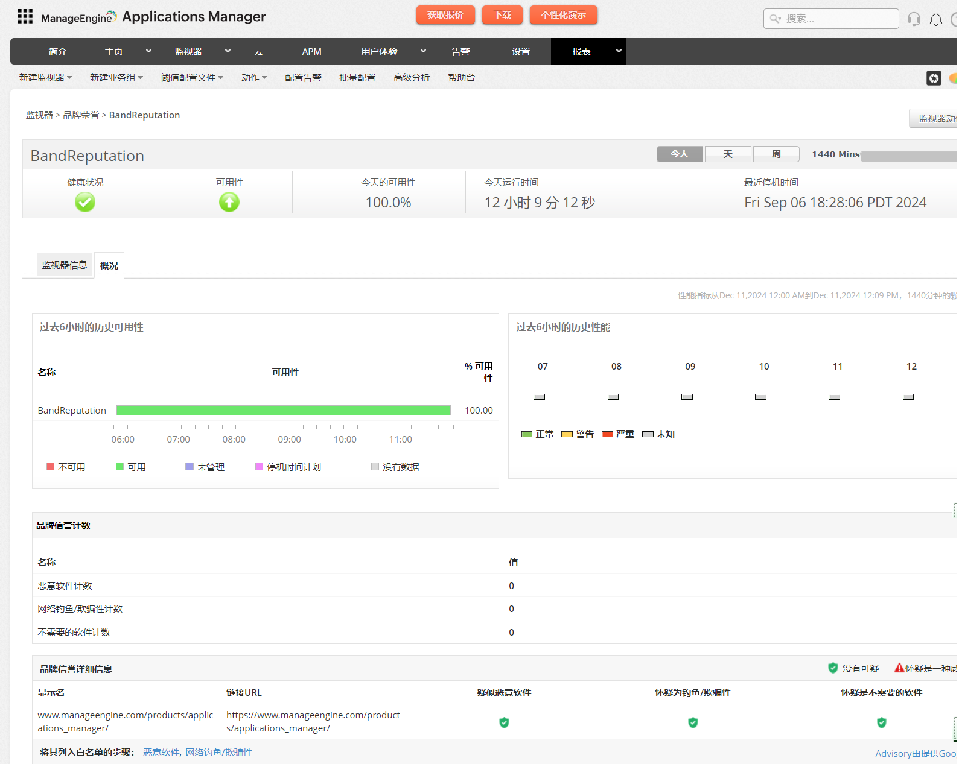
Task: Click the 监视器 breadcrumb link
Action: [x=39, y=115]
